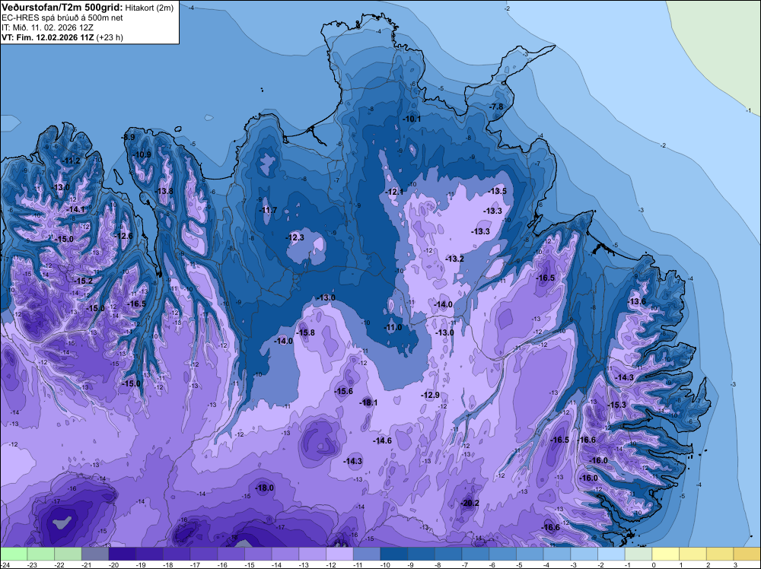
Task: Click the -20.2 temperature value
Action: coord(470,503)
